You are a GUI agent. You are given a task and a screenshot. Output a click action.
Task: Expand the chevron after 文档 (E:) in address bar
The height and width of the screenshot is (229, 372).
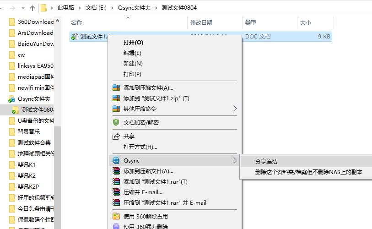pos(112,8)
